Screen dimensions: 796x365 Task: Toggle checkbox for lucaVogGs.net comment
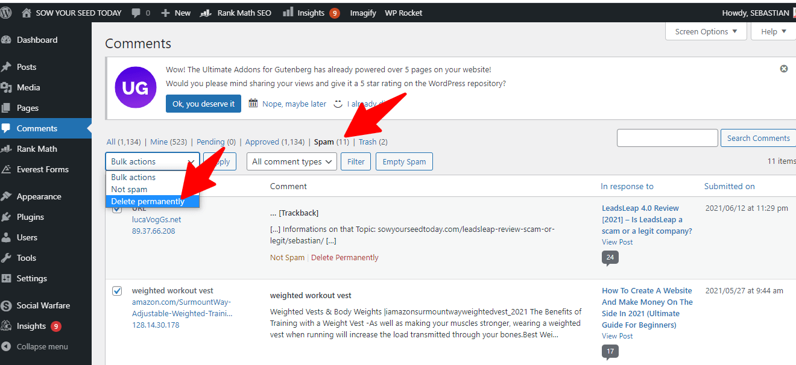click(117, 208)
